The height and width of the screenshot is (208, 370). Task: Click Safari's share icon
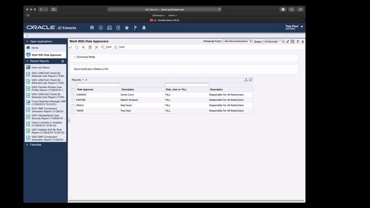[291, 9]
